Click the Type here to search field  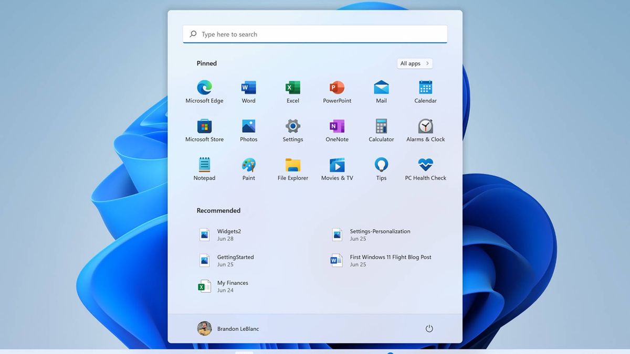(x=315, y=34)
